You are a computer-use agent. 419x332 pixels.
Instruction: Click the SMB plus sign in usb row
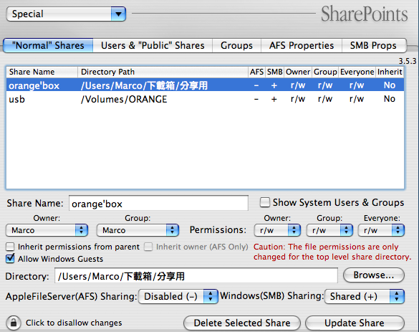pyautogui.click(x=274, y=99)
